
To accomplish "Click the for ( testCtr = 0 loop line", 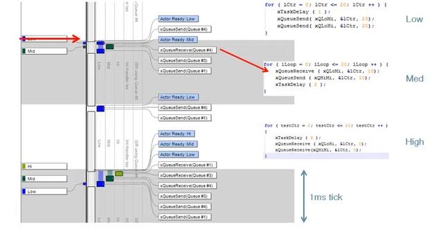I will (x=326, y=126).
